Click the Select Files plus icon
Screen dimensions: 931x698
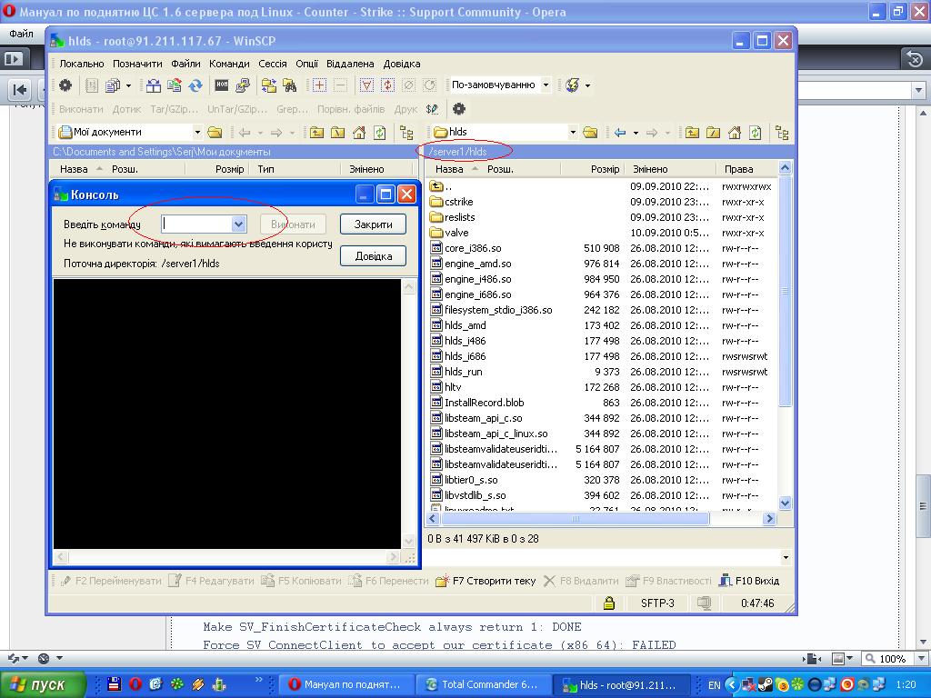click(319, 85)
